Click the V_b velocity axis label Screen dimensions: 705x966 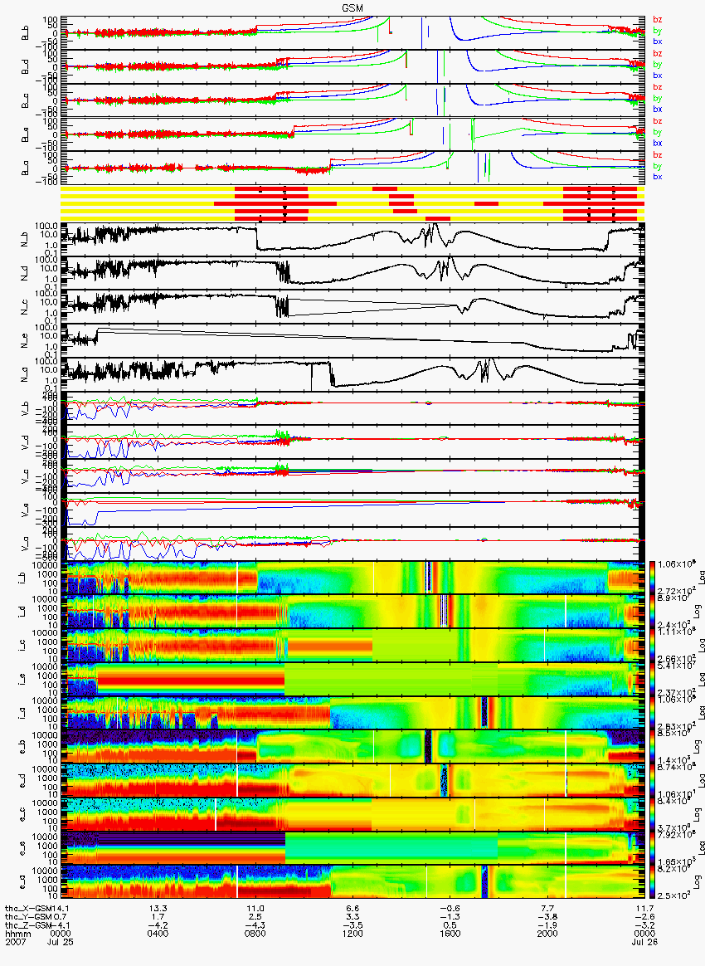[x=25, y=407]
